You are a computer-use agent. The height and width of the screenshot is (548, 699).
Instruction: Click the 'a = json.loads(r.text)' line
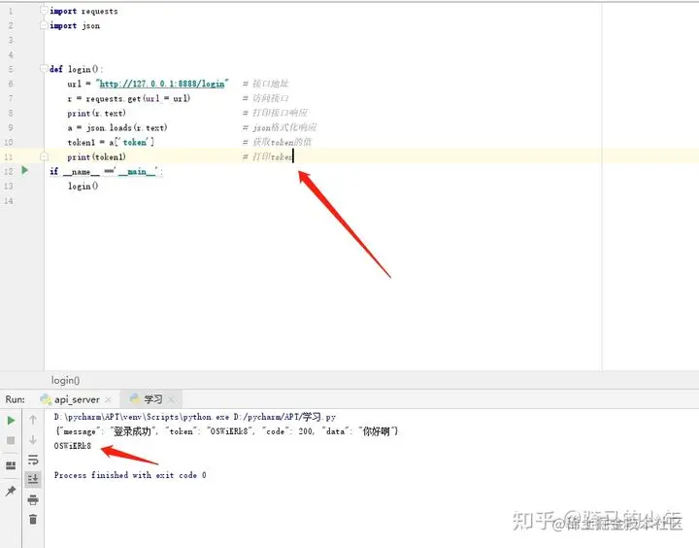[117, 127]
